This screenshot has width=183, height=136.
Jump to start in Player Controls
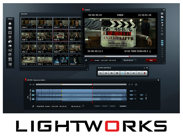[101, 73]
